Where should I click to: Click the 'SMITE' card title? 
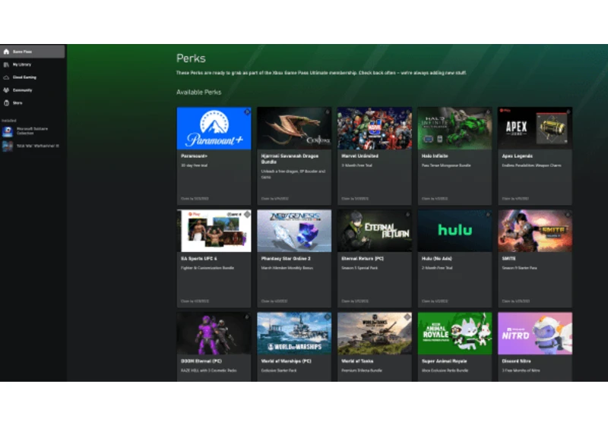[508, 259]
